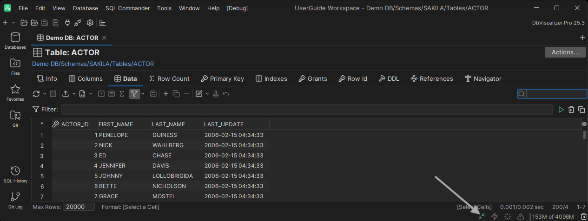Click the plus icon for a new item

5,23
